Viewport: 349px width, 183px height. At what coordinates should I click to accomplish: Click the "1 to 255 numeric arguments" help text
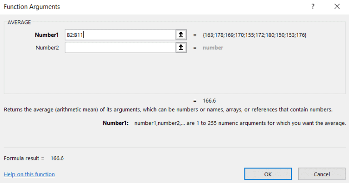[240, 123]
